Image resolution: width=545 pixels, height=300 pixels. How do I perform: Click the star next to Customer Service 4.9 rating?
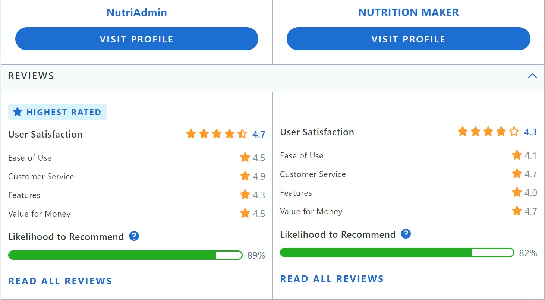pyautogui.click(x=246, y=176)
